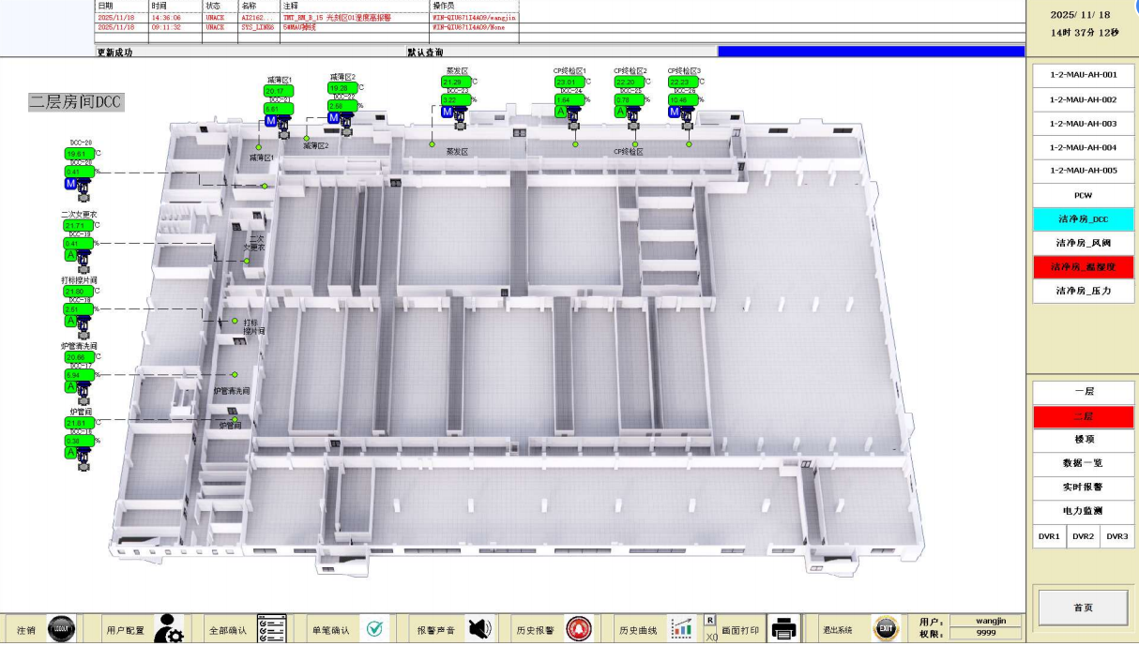
Task: Select the 洁净房_风阀 page tab
Action: (x=1084, y=244)
